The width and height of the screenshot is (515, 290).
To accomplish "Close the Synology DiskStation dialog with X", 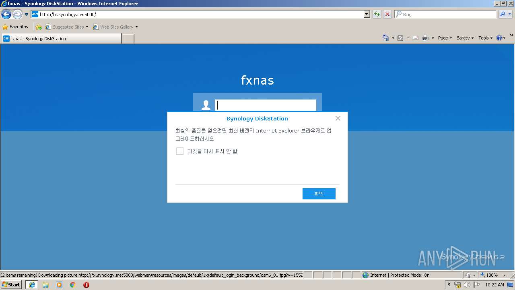I will point(338,118).
